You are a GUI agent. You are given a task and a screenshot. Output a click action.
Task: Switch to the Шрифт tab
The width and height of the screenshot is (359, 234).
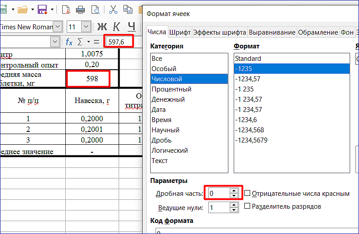pos(180,33)
